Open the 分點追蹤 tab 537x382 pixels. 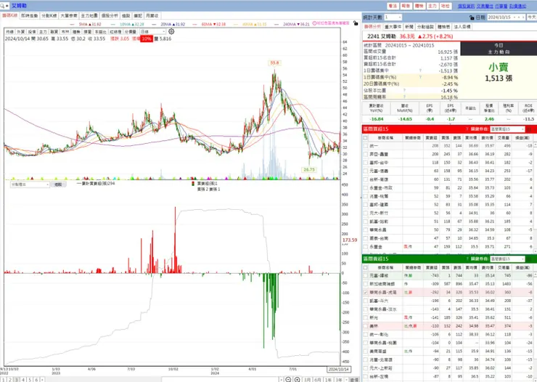(x=425, y=27)
